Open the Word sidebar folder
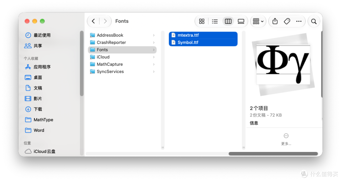The image size is (341, 181). click(35, 130)
